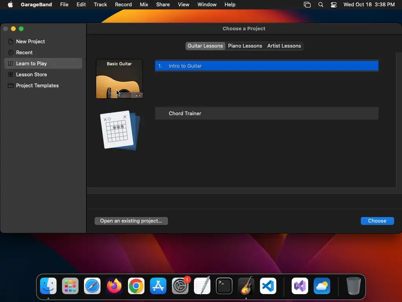Open System Settings from the Dock
402x302 pixels.
pos(180,286)
